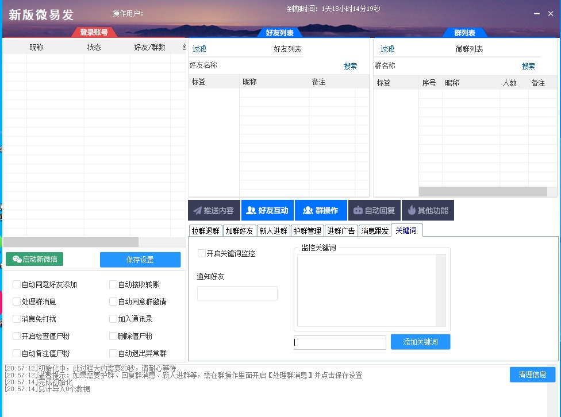Open the 群操作 section
561x417 pixels.
[x=321, y=210]
